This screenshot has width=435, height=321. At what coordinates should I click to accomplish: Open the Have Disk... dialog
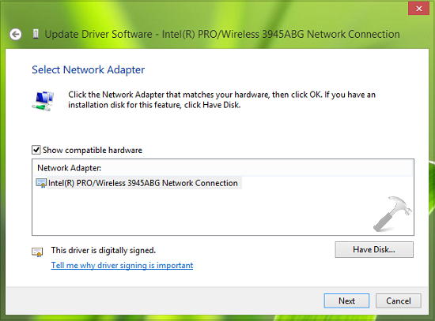374,249
